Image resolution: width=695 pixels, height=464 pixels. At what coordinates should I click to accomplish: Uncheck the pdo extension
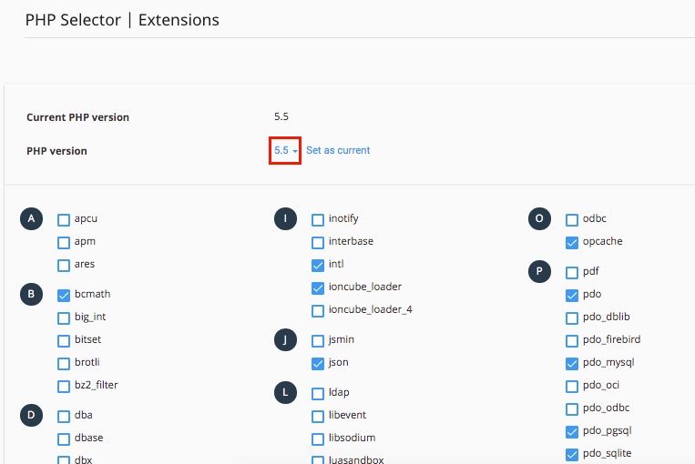[x=572, y=296]
